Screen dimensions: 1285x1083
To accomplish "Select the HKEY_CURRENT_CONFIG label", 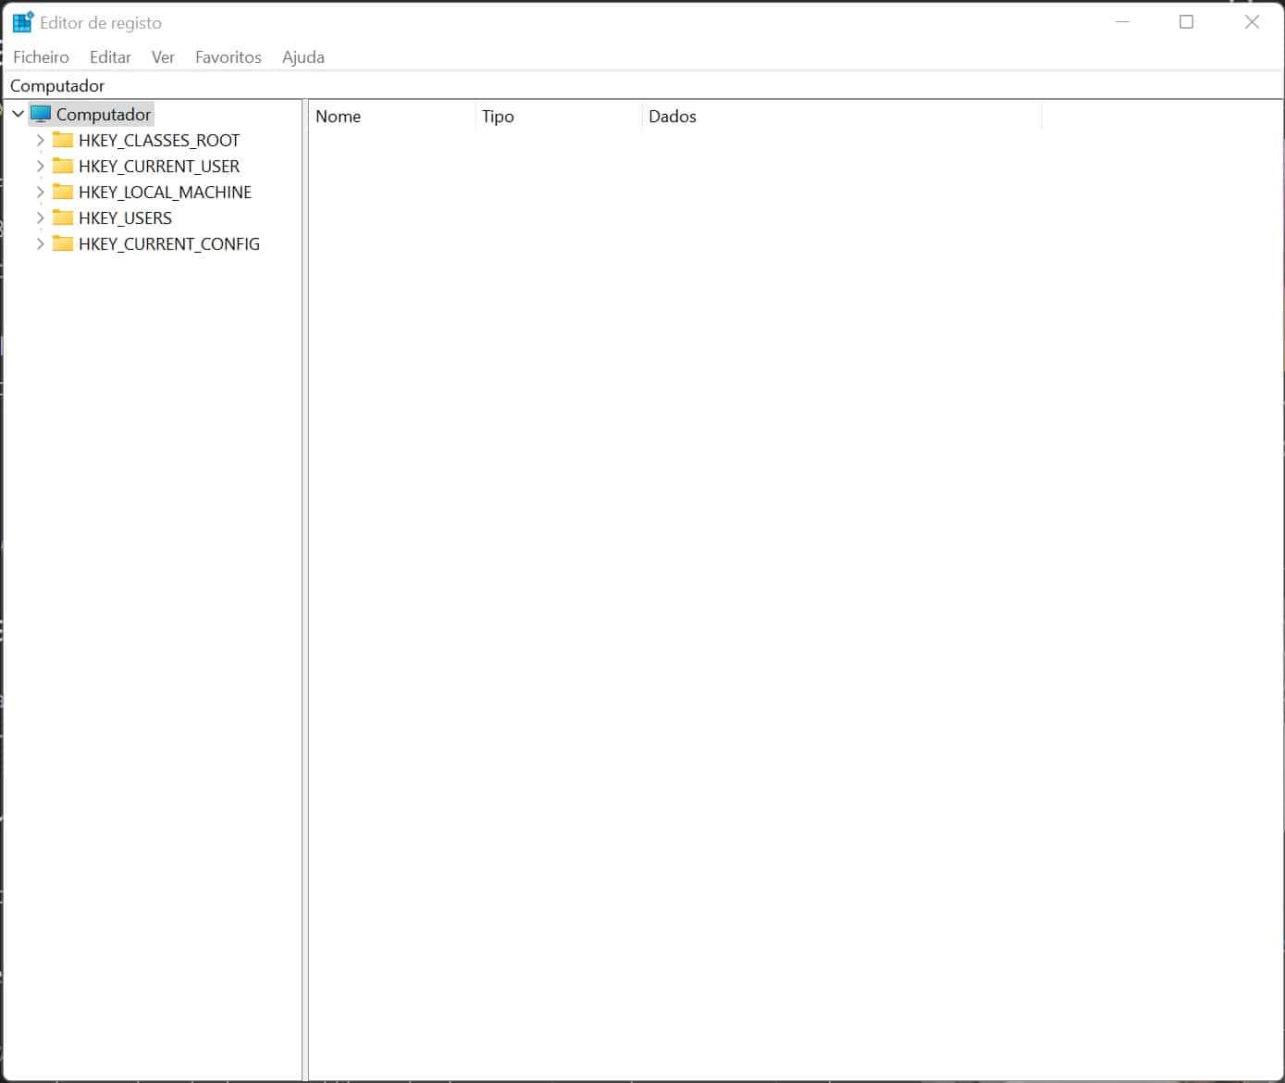I will (x=169, y=244).
